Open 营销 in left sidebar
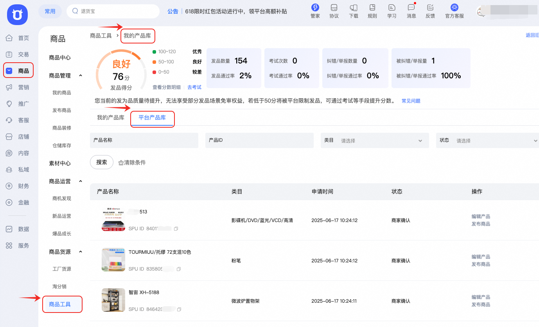 click(x=18, y=87)
